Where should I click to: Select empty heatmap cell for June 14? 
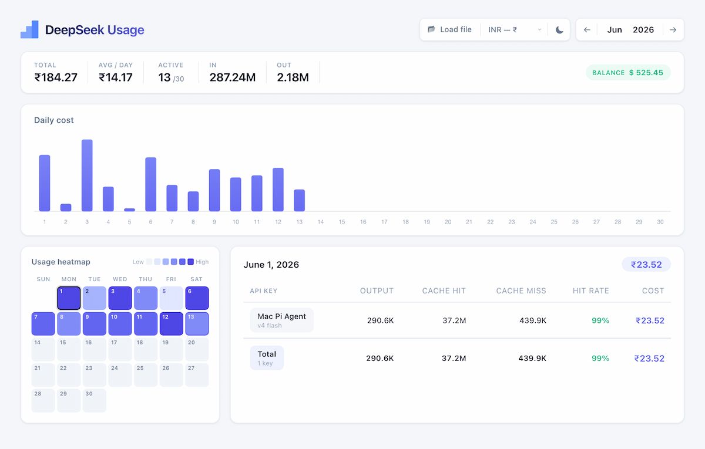click(43, 349)
